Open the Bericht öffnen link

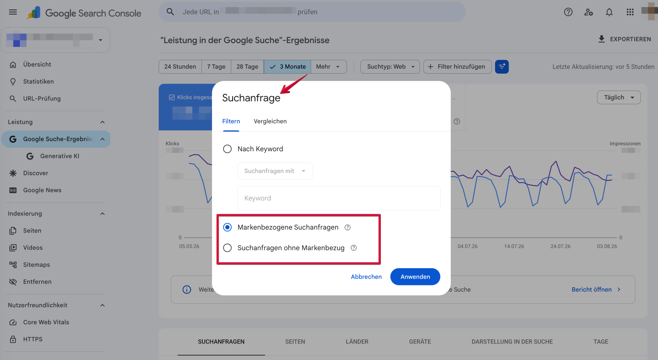(596, 290)
